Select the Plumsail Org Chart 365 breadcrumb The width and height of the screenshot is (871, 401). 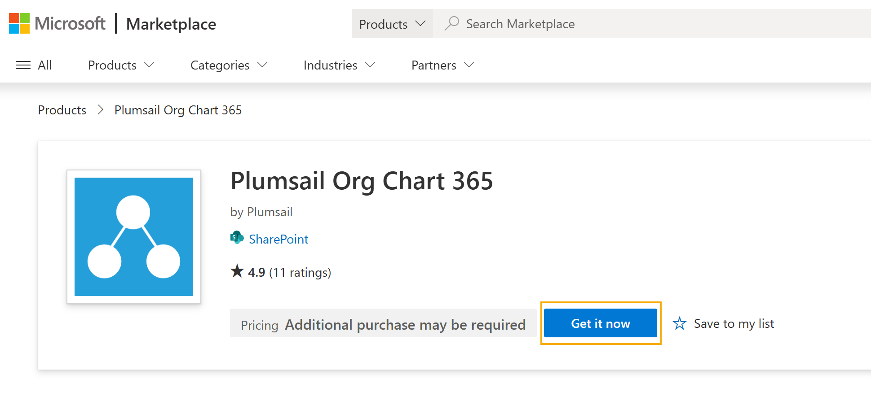178,110
